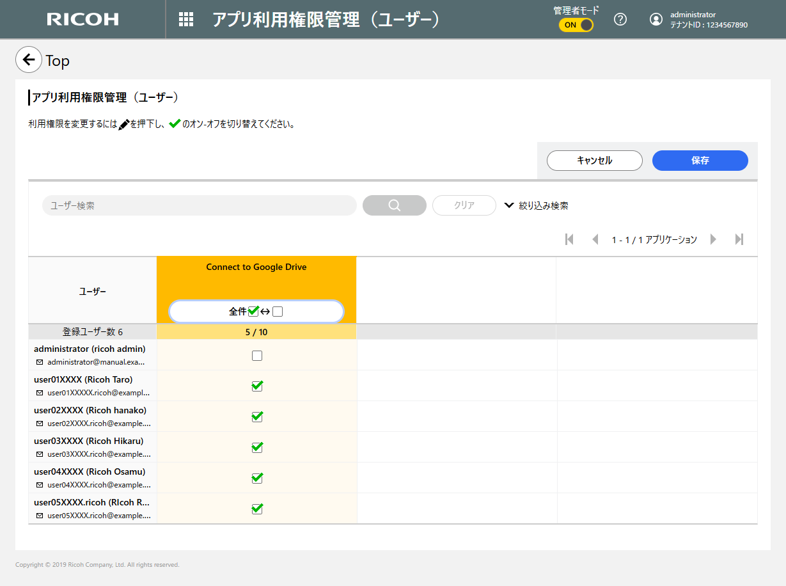Jump to last application page

[739, 239]
